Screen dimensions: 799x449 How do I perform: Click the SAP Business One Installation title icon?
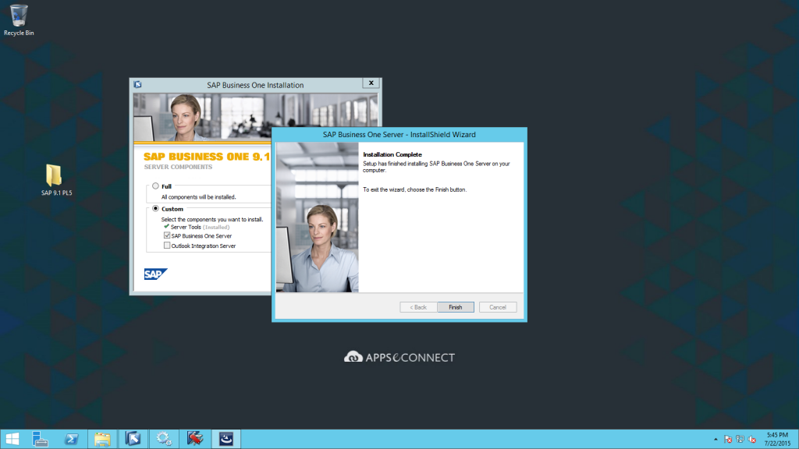coord(137,84)
